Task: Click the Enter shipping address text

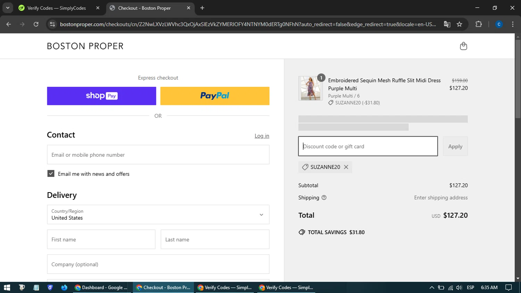Action: (x=441, y=197)
